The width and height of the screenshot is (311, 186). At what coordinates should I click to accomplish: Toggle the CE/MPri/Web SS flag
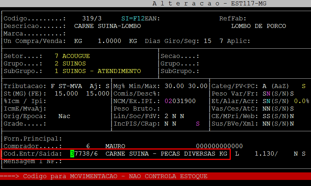pos(266,116)
